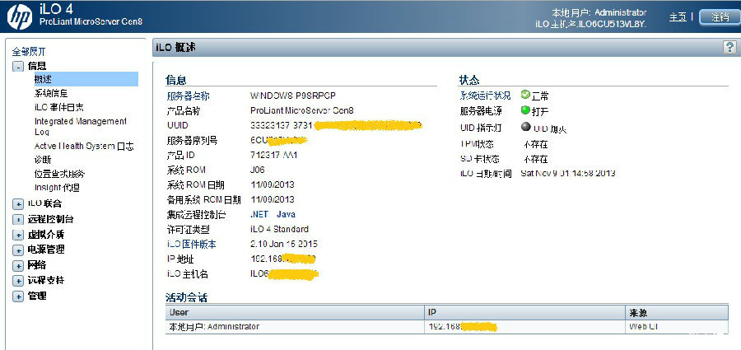741x350 pixels.
Task: Click the HP logo icon
Action: point(20,16)
